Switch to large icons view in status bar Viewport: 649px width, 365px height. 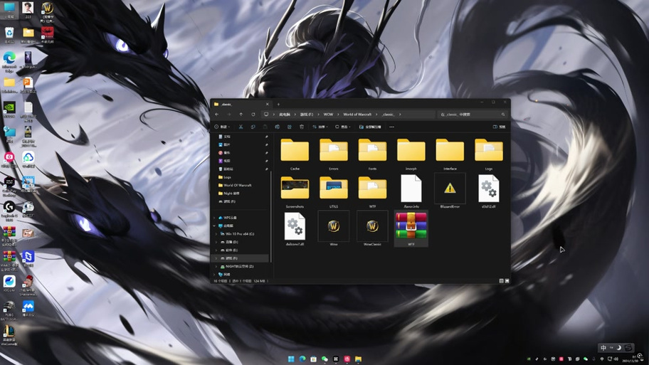click(507, 280)
